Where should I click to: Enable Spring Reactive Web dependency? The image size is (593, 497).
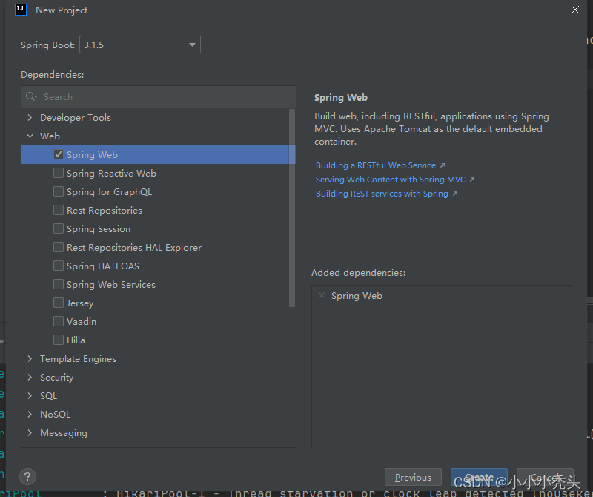58,173
